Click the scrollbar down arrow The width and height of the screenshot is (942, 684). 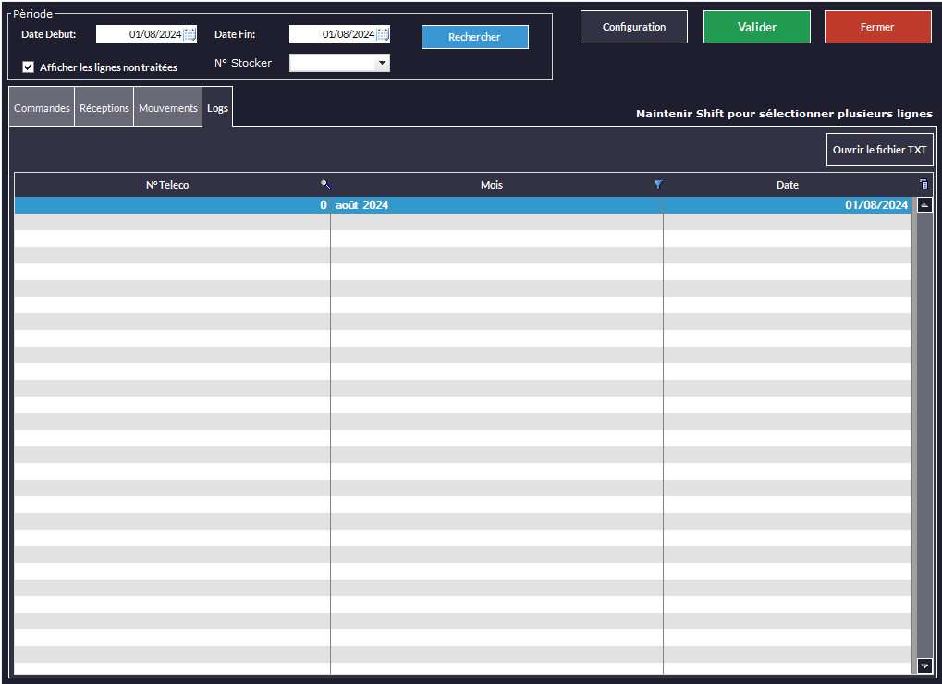pyautogui.click(x=924, y=666)
